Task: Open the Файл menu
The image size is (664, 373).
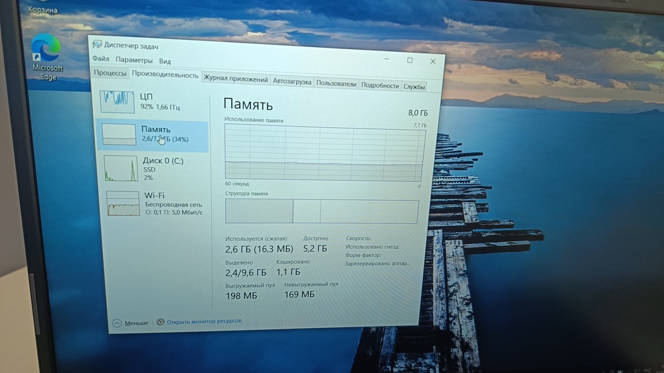Action: (x=101, y=60)
